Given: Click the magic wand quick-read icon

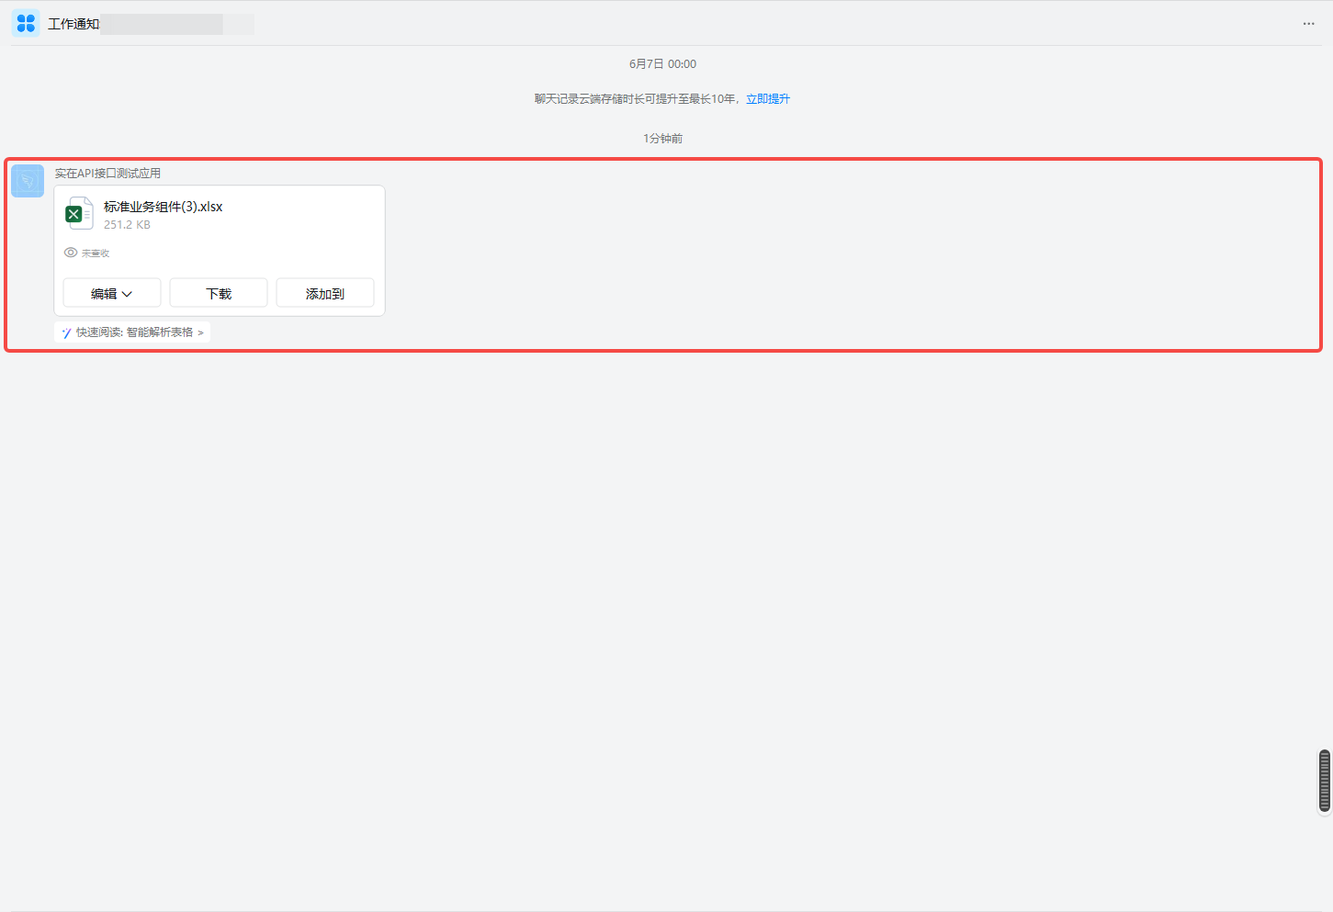Looking at the screenshot, I should 66,332.
